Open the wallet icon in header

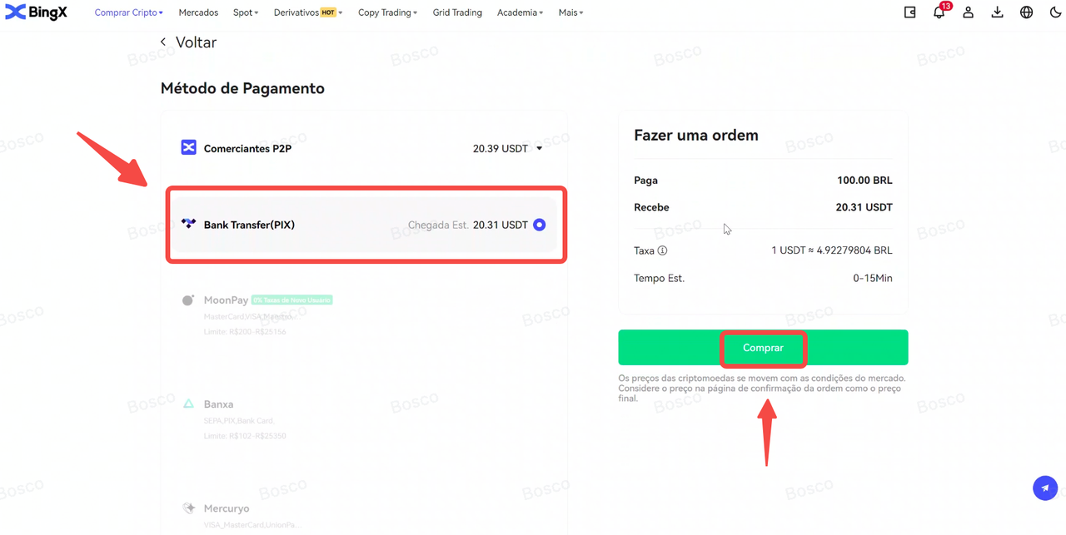coord(910,12)
